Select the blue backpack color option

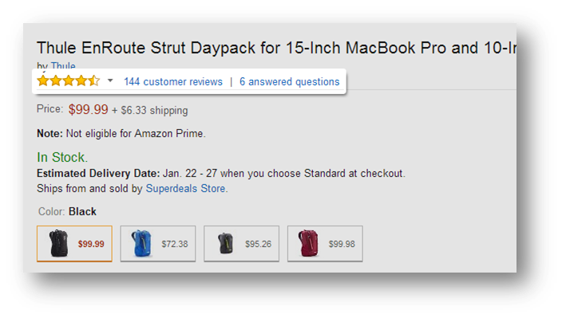pos(158,244)
